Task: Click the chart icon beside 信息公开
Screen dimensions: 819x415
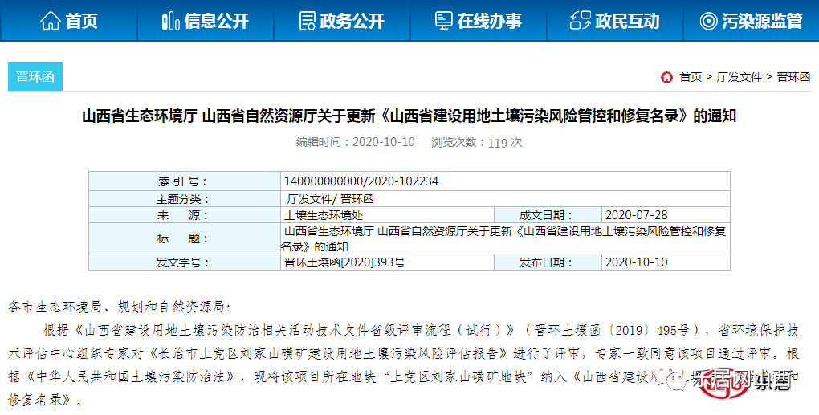Action: pos(171,21)
